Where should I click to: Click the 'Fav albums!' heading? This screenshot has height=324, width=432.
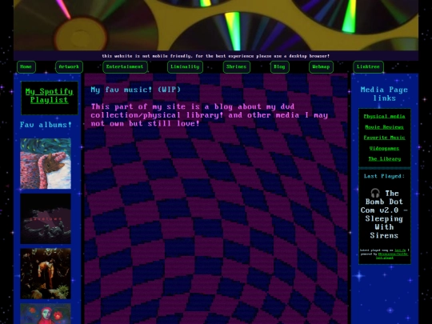[x=46, y=125]
